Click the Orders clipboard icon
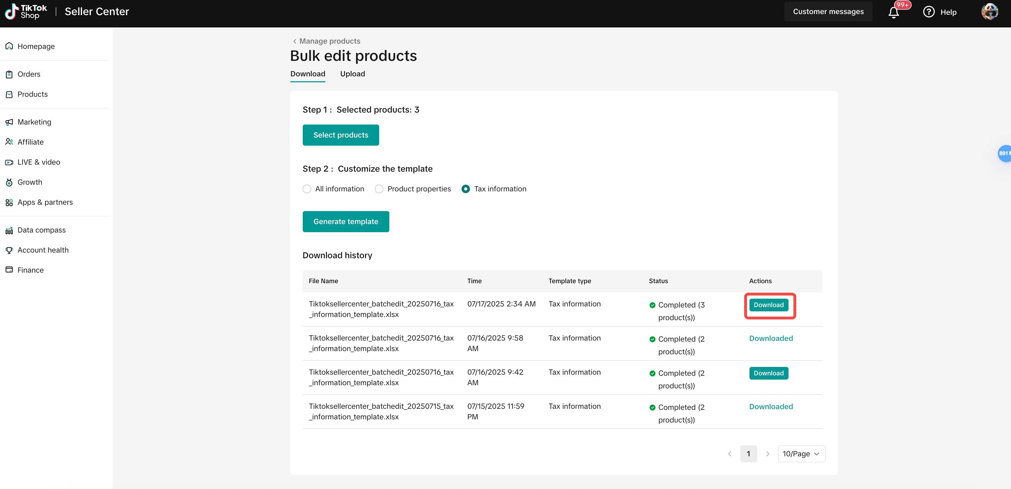This screenshot has width=1011, height=489. click(9, 74)
